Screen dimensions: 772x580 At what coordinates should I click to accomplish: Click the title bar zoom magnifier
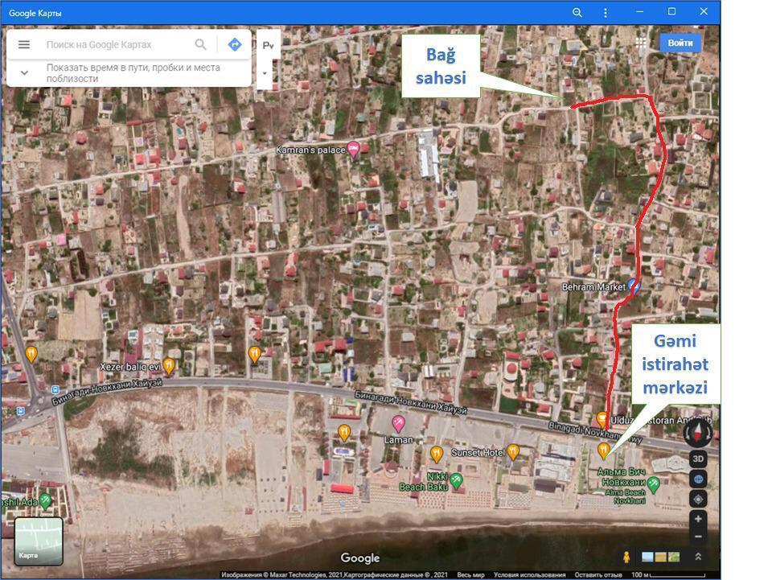click(577, 13)
